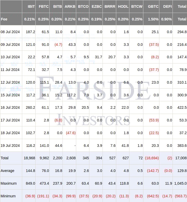This screenshot has height=202, width=187.
Task: Click total 294.8 for 08 Jul
Action: [182, 32]
